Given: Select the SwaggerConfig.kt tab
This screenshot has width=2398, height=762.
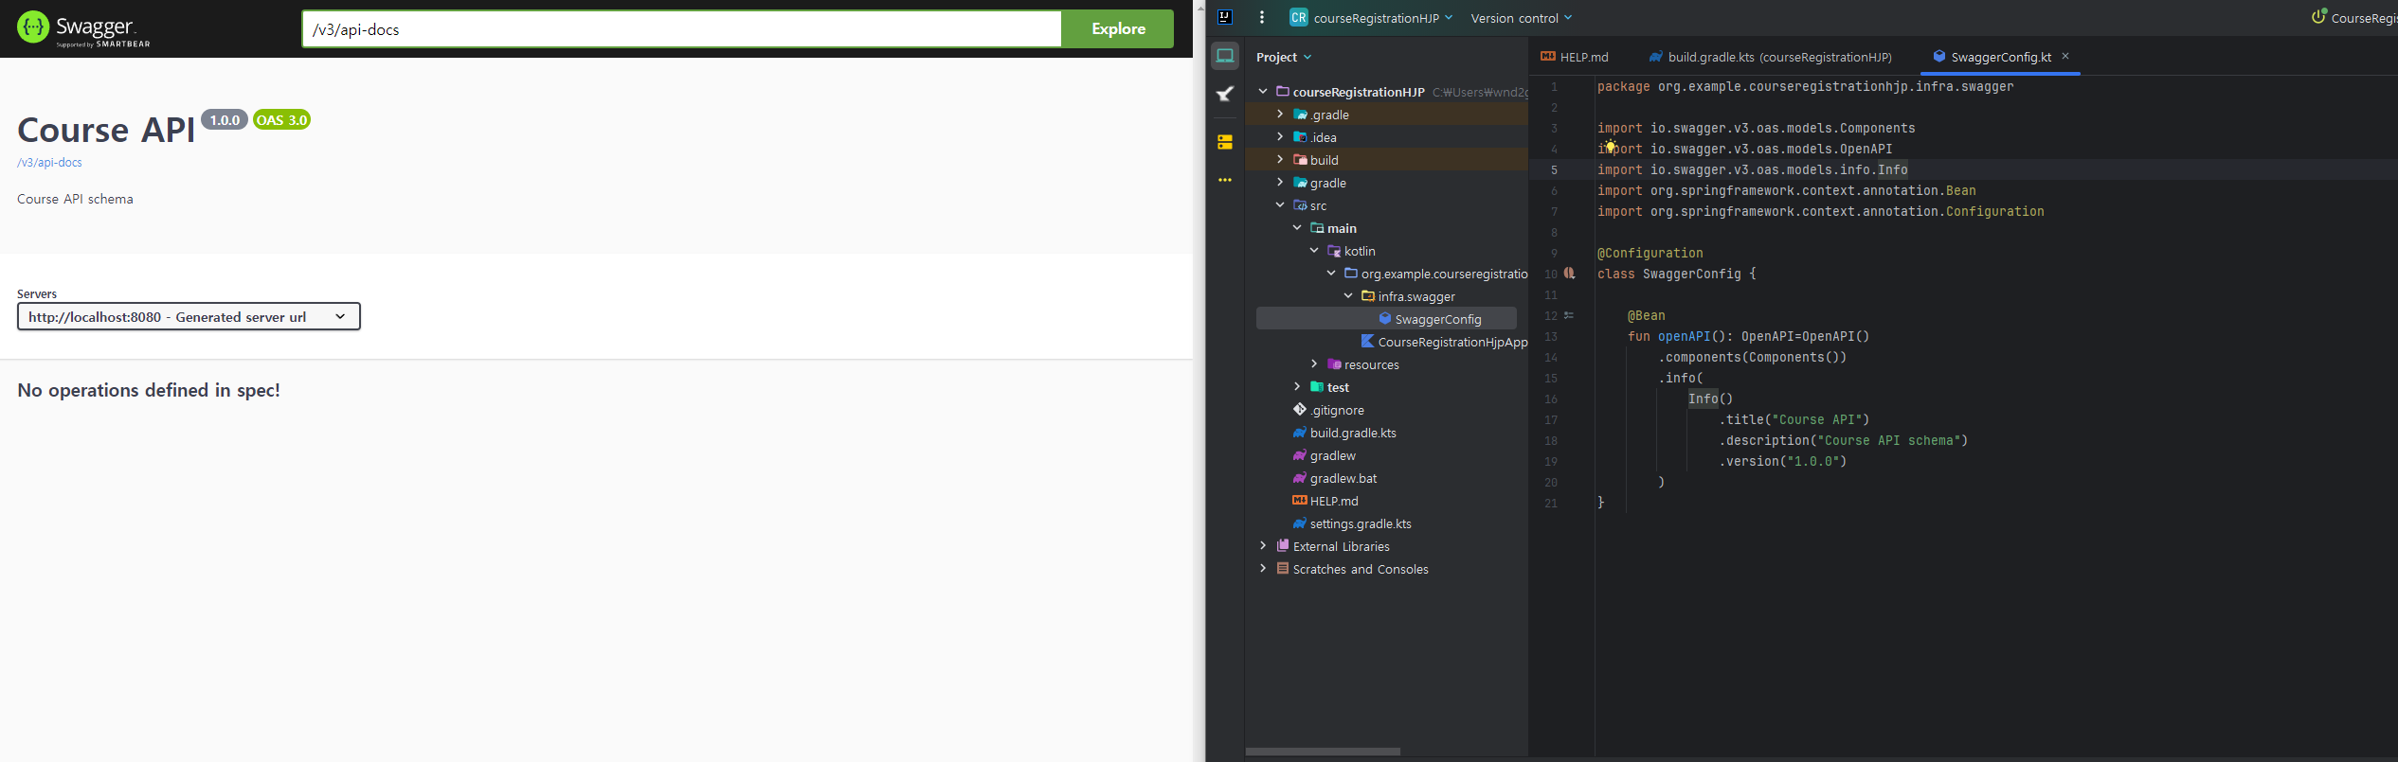Looking at the screenshot, I should (2000, 57).
